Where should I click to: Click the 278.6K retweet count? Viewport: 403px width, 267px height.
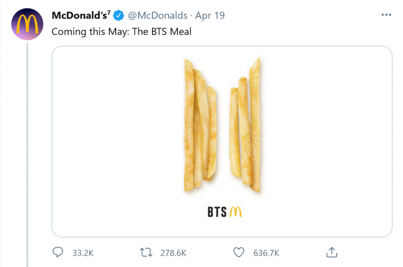[173, 253]
